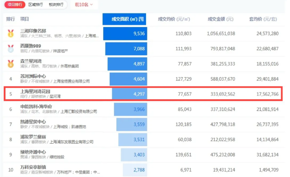The image size is (290, 177).
Task: Click the gold medal icon for rank 1
Action: coord(11,33)
